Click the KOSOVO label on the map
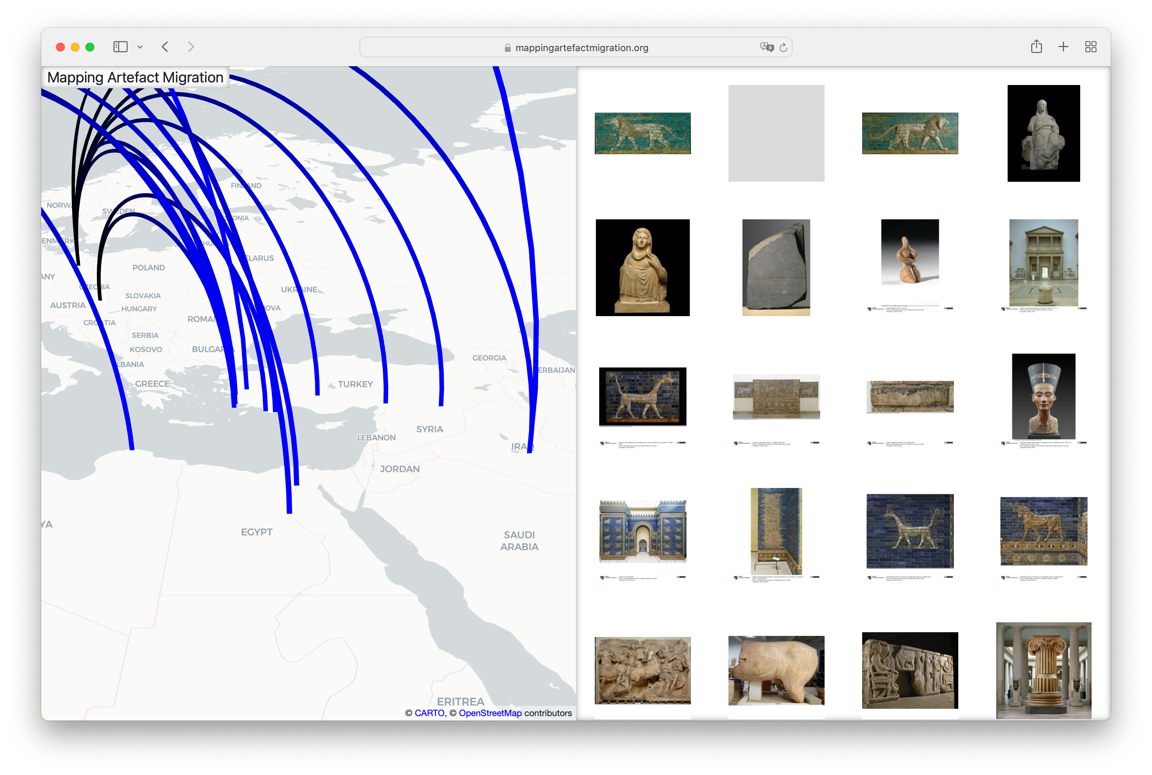Viewport: 1152px width, 775px height. [x=145, y=350]
